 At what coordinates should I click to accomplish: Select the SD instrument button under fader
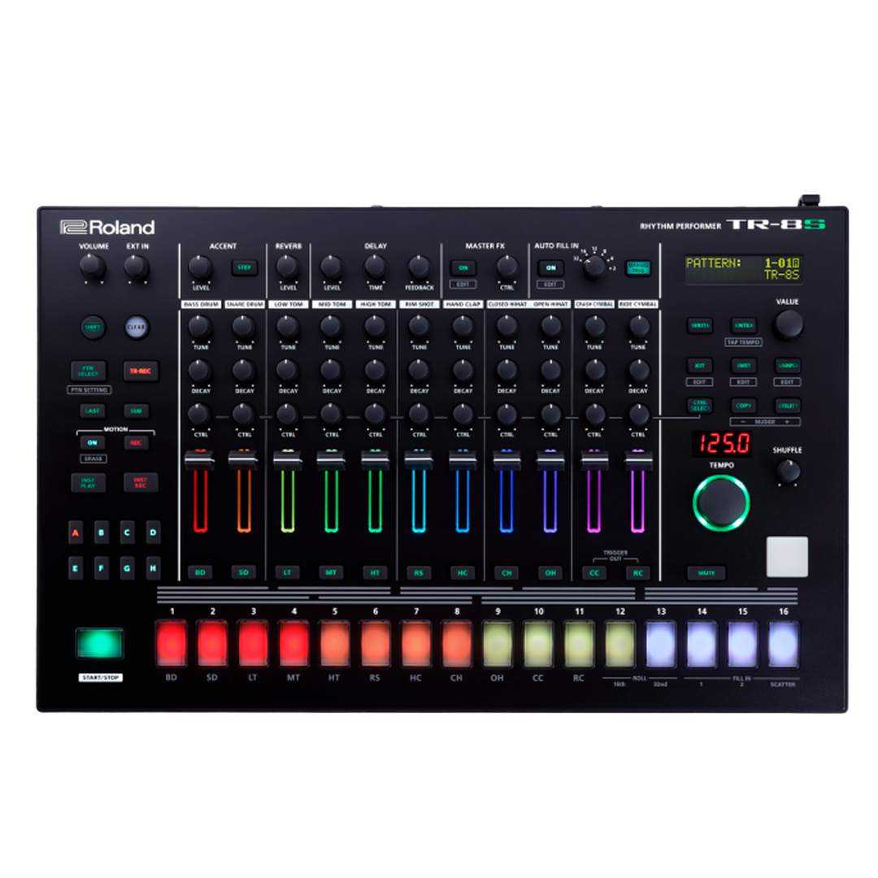(244, 572)
